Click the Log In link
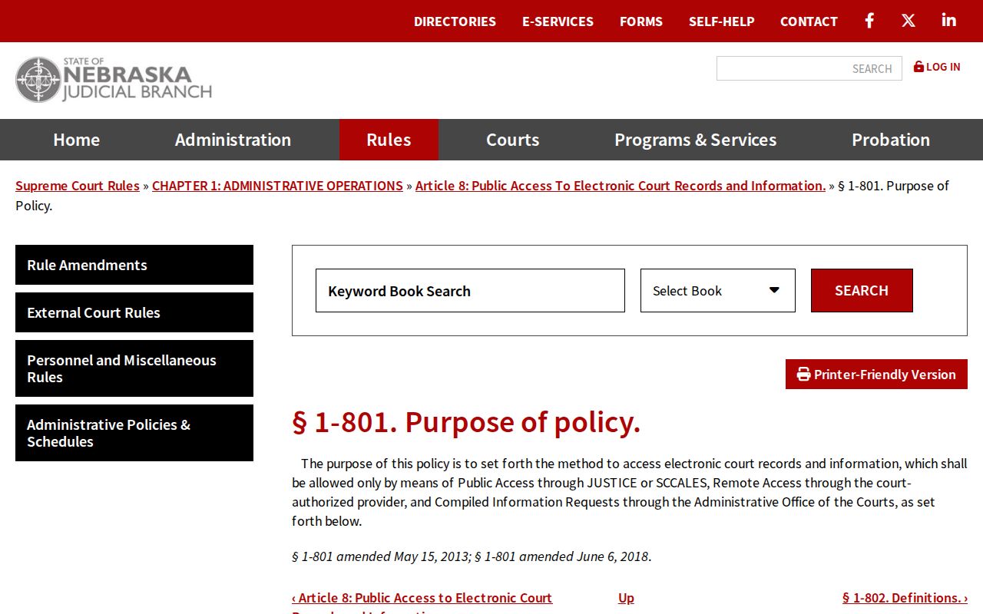This screenshot has height=614, width=983. pyautogui.click(x=937, y=67)
